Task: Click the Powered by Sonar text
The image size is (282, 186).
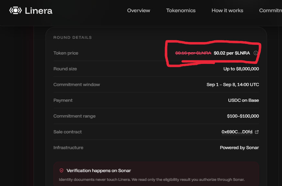Action: tap(239, 147)
